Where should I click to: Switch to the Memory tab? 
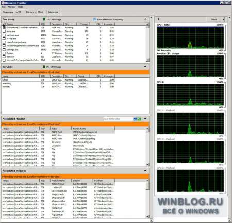tap(30, 12)
